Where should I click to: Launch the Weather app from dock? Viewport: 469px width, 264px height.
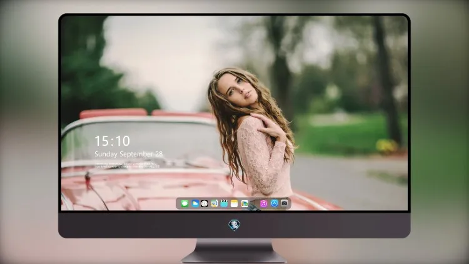tap(195, 204)
